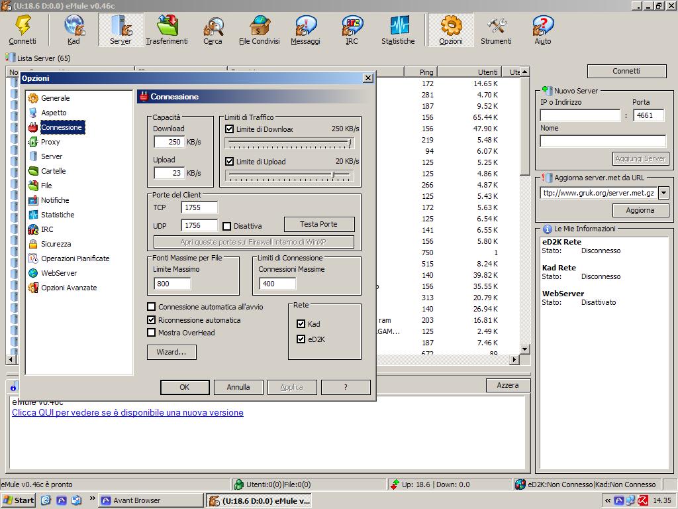Select Cartelle in the options list
The height and width of the screenshot is (509, 678).
pos(54,171)
